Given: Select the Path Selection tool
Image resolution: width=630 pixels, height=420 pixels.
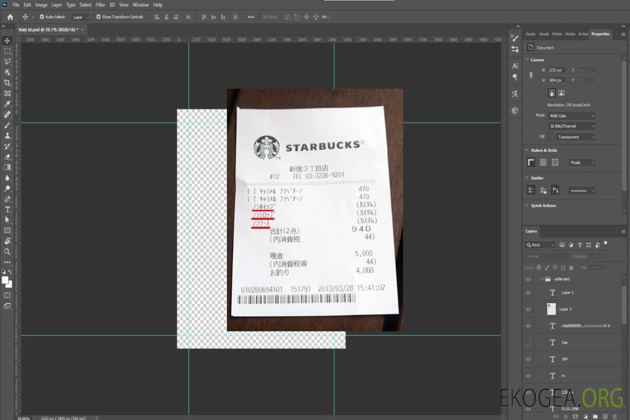Looking at the screenshot, I should pyautogui.click(x=7, y=220).
